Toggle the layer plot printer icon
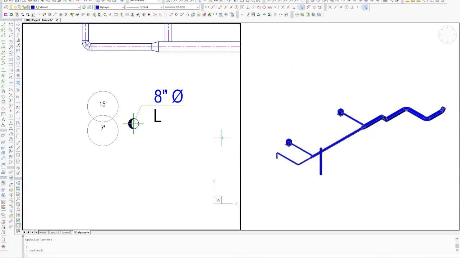This screenshot has width=460, height=258. 28,7
